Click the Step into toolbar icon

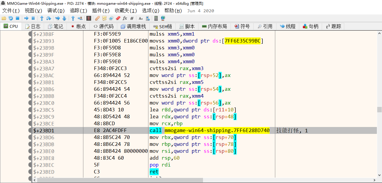pyautogui.click(x=42, y=18)
